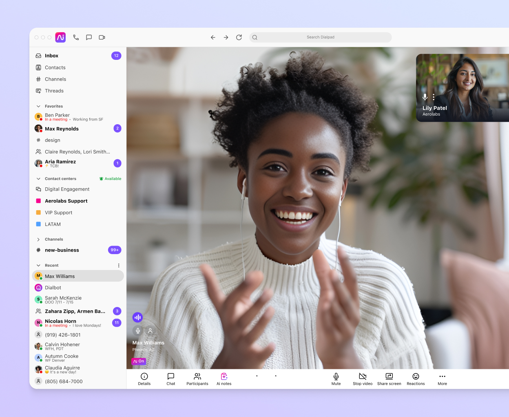This screenshot has width=509, height=417.
Task: Click the phone icon in the top toolbar
Action: (76, 37)
